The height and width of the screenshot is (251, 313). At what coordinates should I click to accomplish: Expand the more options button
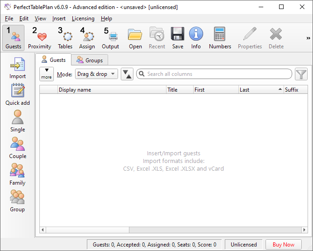pos(47,74)
